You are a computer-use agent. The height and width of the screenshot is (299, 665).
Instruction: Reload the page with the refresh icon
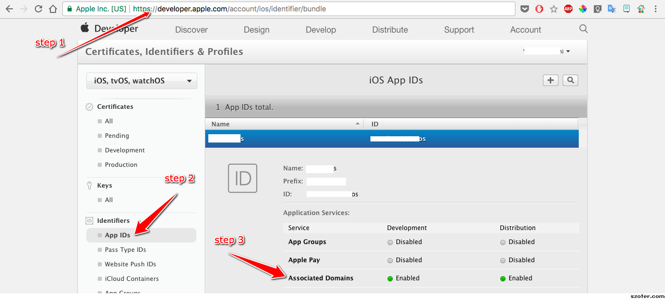point(38,9)
